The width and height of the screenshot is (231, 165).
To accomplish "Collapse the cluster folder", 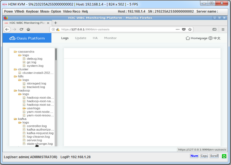I will pos(16,69).
